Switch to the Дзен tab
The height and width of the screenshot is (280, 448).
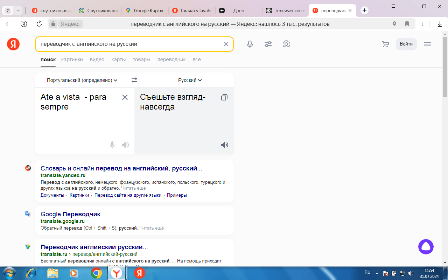click(x=239, y=10)
